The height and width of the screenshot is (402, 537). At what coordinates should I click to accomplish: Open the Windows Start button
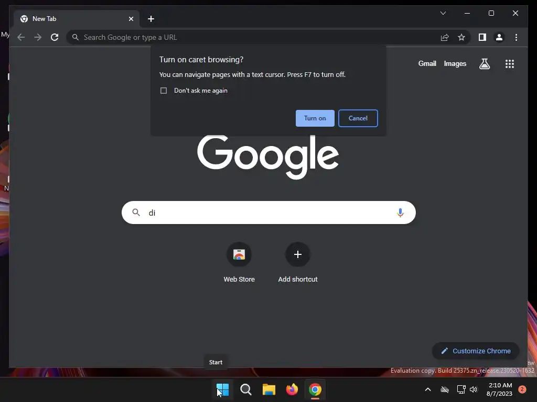pos(222,389)
